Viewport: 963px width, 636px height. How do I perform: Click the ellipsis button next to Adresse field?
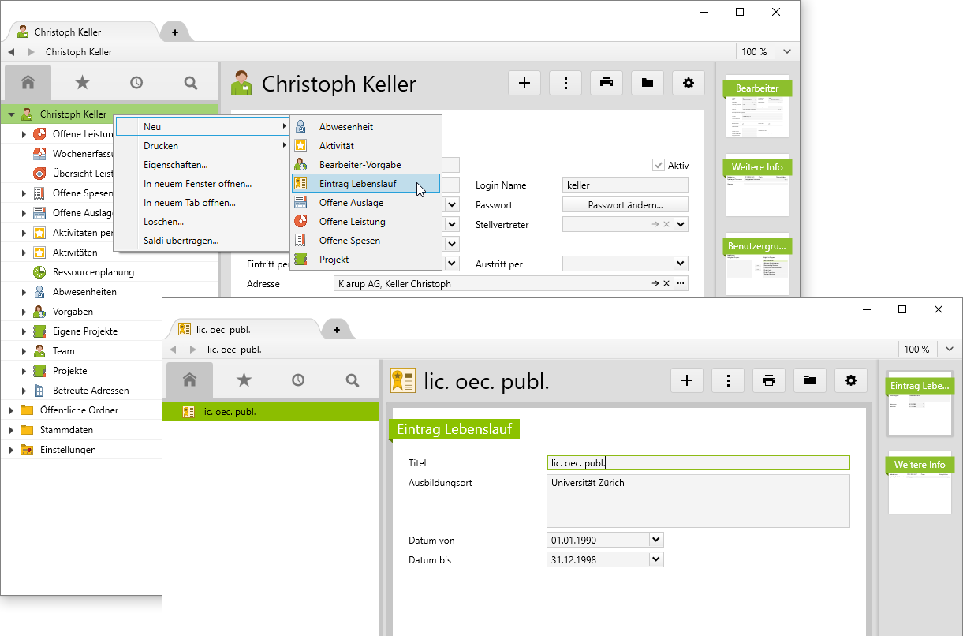tap(681, 283)
